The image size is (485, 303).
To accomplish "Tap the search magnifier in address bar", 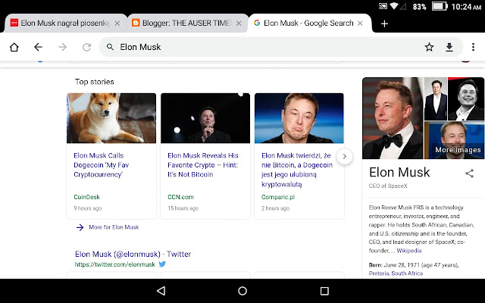I will pos(110,47).
